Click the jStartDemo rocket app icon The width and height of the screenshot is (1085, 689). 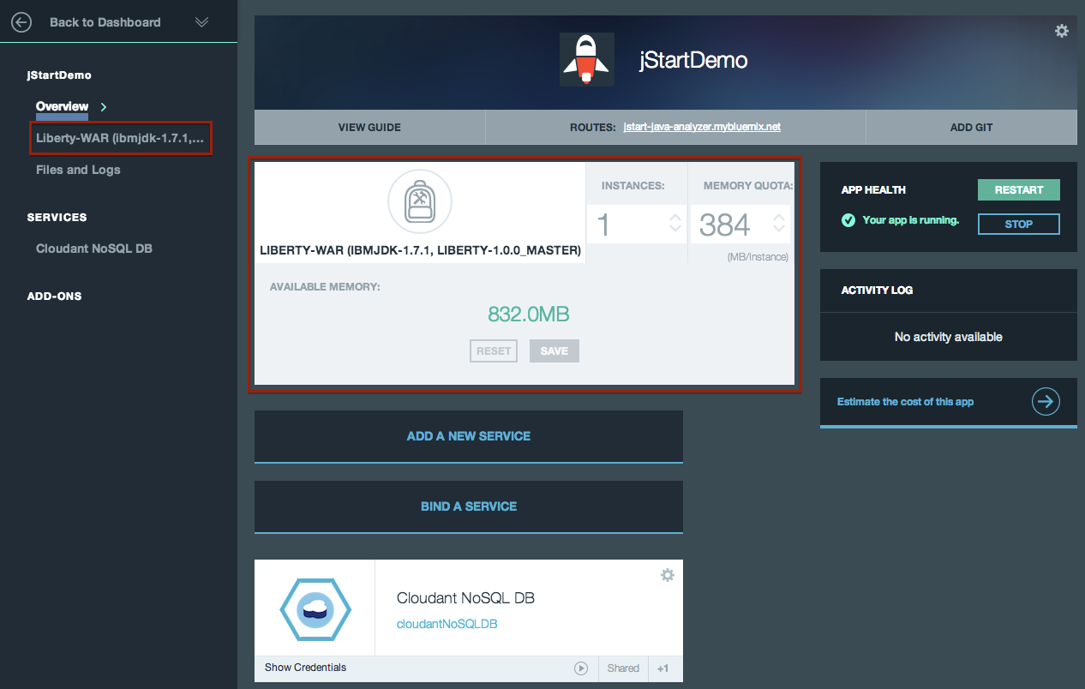(587, 60)
